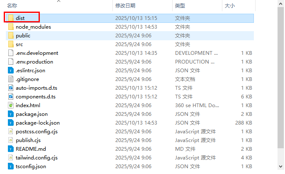Sort by the 名称 column header
The image size is (285, 174).
coord(12,6)
